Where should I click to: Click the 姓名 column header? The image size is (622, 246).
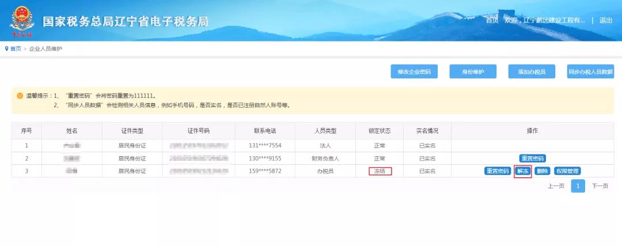click(72, 131)
